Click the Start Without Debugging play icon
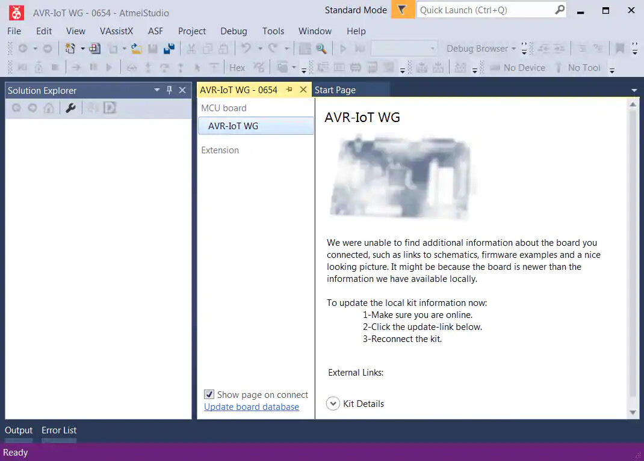Screen dimensions: 644x461 click(x=343, y=49)
